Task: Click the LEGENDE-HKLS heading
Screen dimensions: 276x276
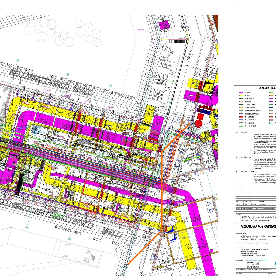Action: click(x=267, y=88)
